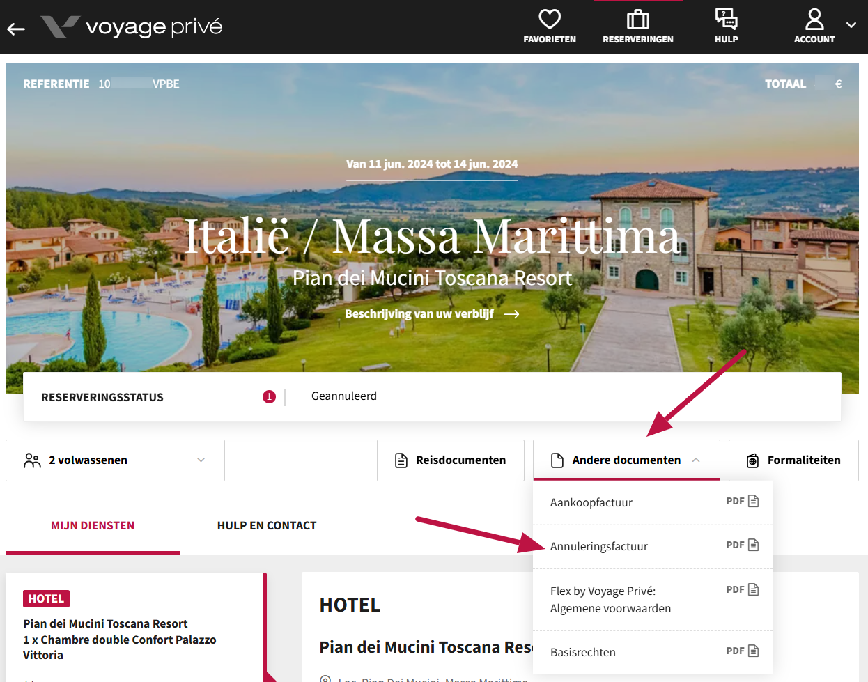Viewport: 868px width, 682px height.
Task: Expand the 2 volwassenen dropdown
Action: [x=115, y=460]
